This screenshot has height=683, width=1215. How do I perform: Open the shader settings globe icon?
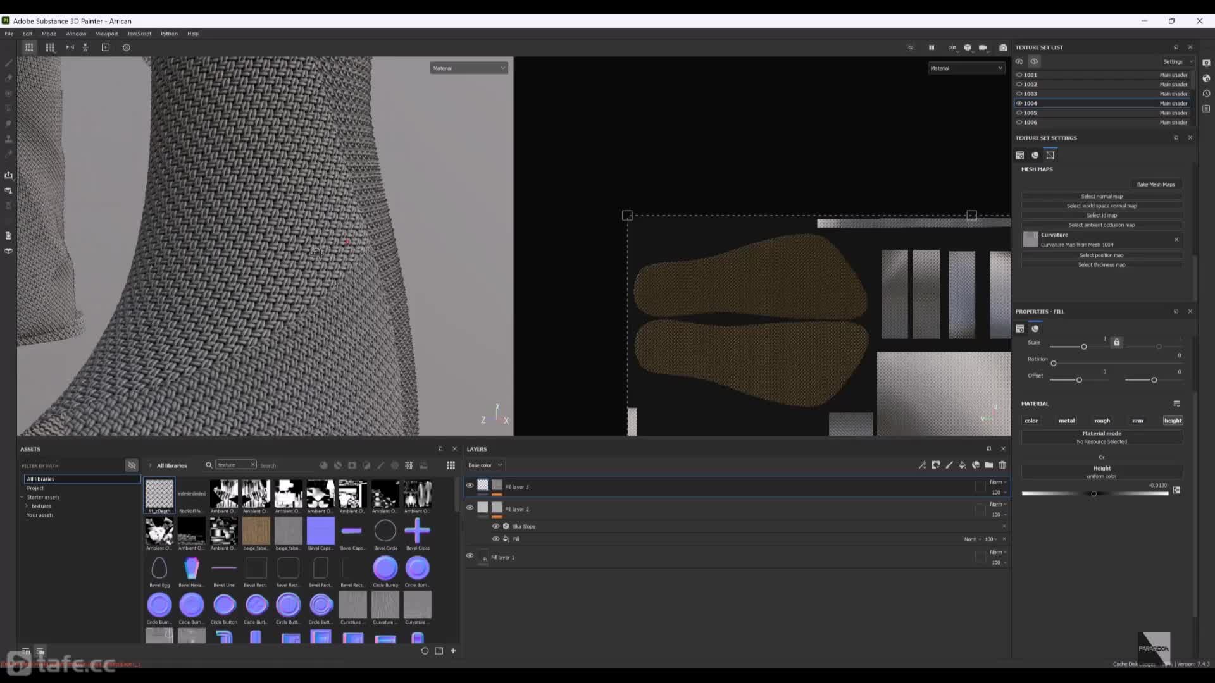click(1206, 78)
